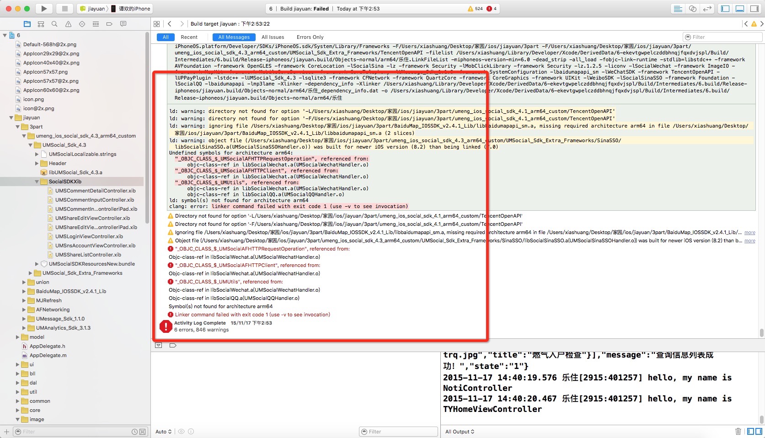Open the Breakpoint navigator
Viewport: 765px width, 438px height.
pyautogui.click(x=109, y=24)
